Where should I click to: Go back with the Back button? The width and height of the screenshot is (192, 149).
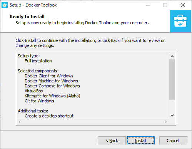112,141
